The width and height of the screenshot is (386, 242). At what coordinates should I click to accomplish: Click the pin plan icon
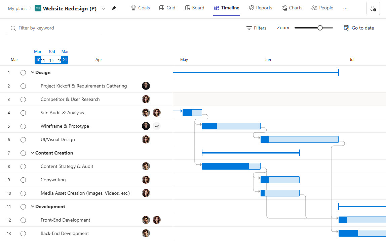point(114,8)
